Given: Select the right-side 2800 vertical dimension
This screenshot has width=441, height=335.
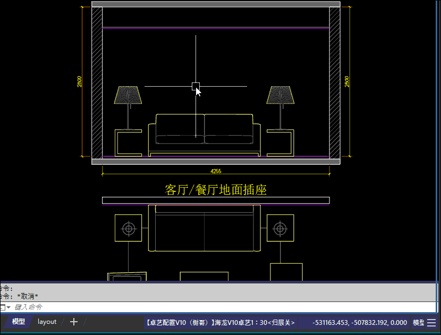Looking at the screenshot, I should click(347, 81).
